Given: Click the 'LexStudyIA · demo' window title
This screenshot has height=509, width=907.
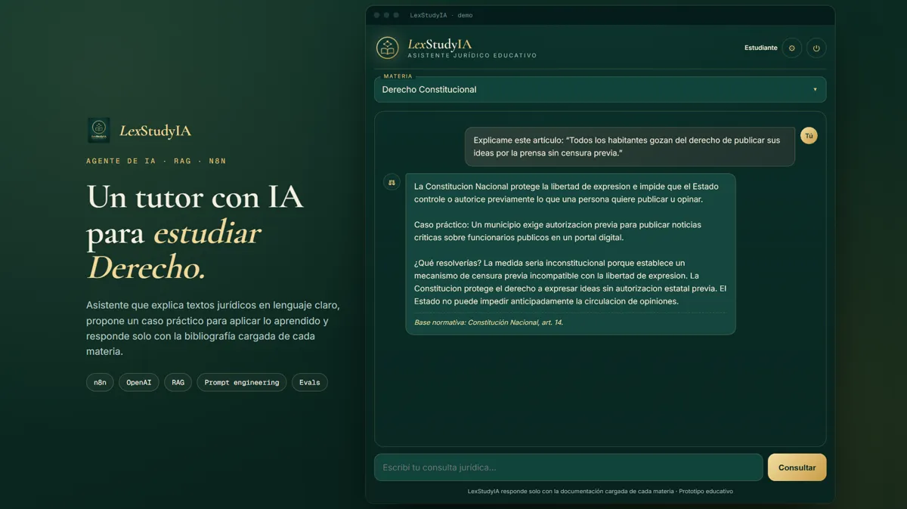Looking at the screenshot, I should (441, 15).
